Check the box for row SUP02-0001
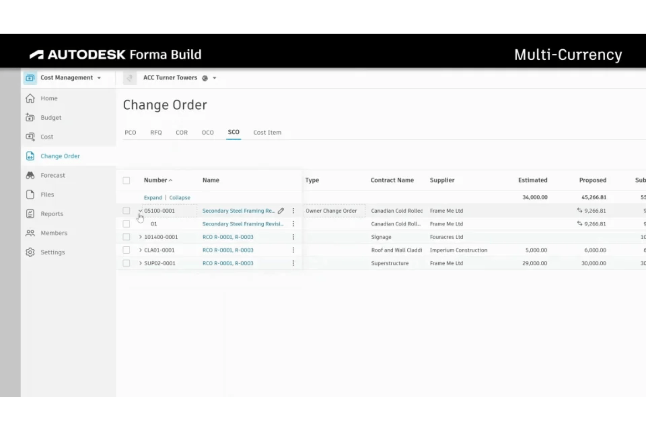This screenshot has width=646, height=431. pos(126,263)
